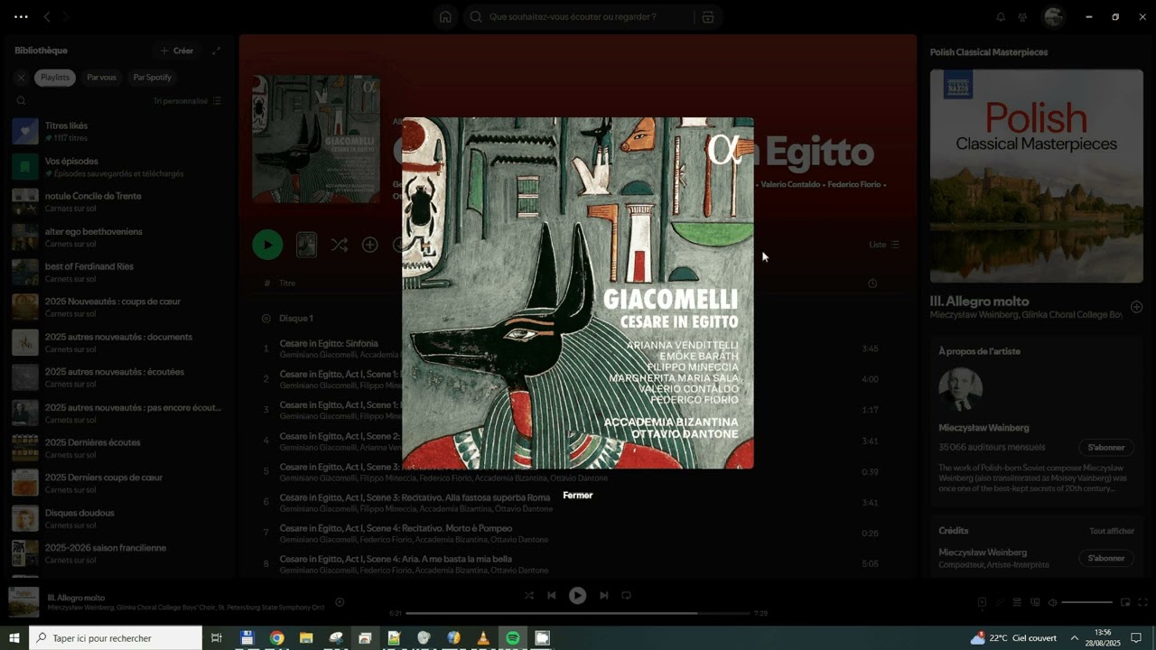1156x650 pixels.
Task: Open 'Vos épisodes' in the library
Action: (117, 167)
